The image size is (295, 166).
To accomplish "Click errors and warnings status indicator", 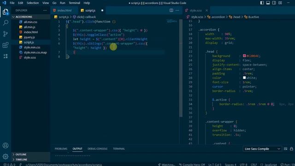I will point(9,165).
